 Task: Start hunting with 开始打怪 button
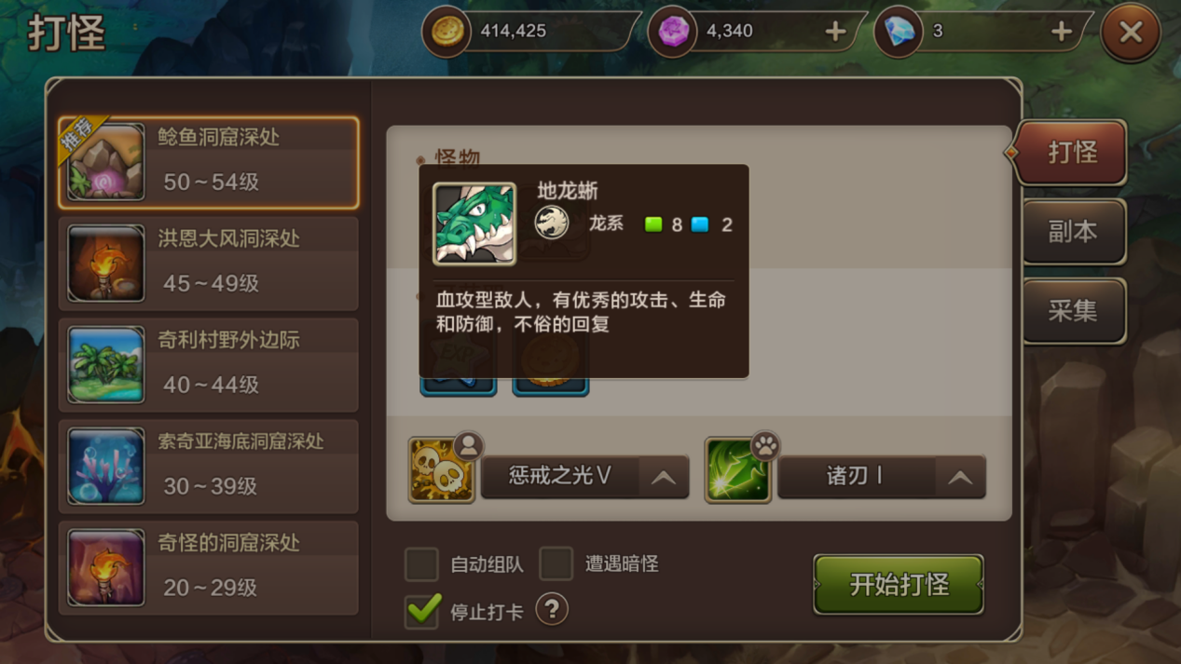(899, 585)
